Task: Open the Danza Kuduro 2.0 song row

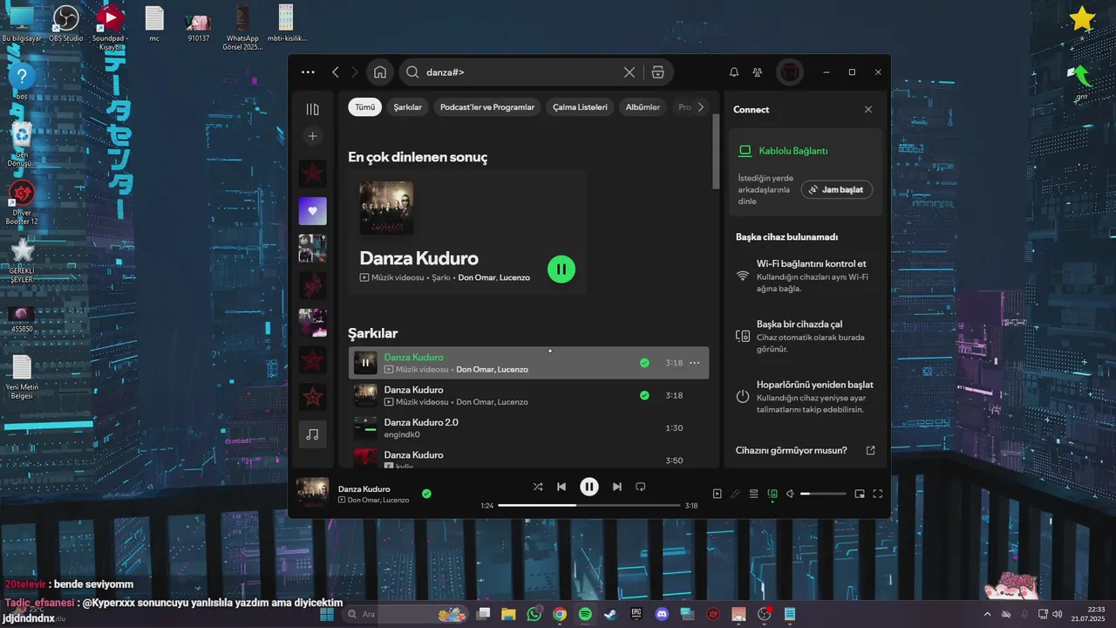Action: (x=528, y=427)
